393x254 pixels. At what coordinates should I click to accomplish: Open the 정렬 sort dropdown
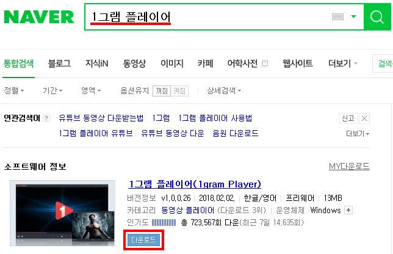point(14,90)
